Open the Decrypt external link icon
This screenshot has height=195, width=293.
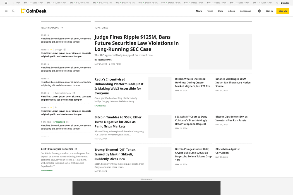(64, 50)
